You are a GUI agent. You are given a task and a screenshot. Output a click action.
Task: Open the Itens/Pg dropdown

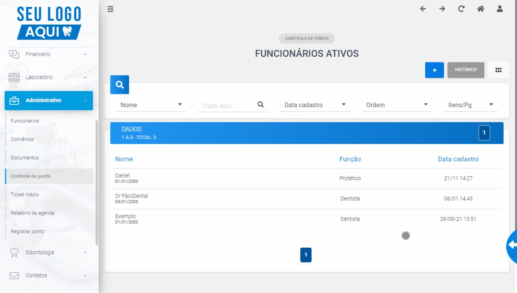coord(470,105)
